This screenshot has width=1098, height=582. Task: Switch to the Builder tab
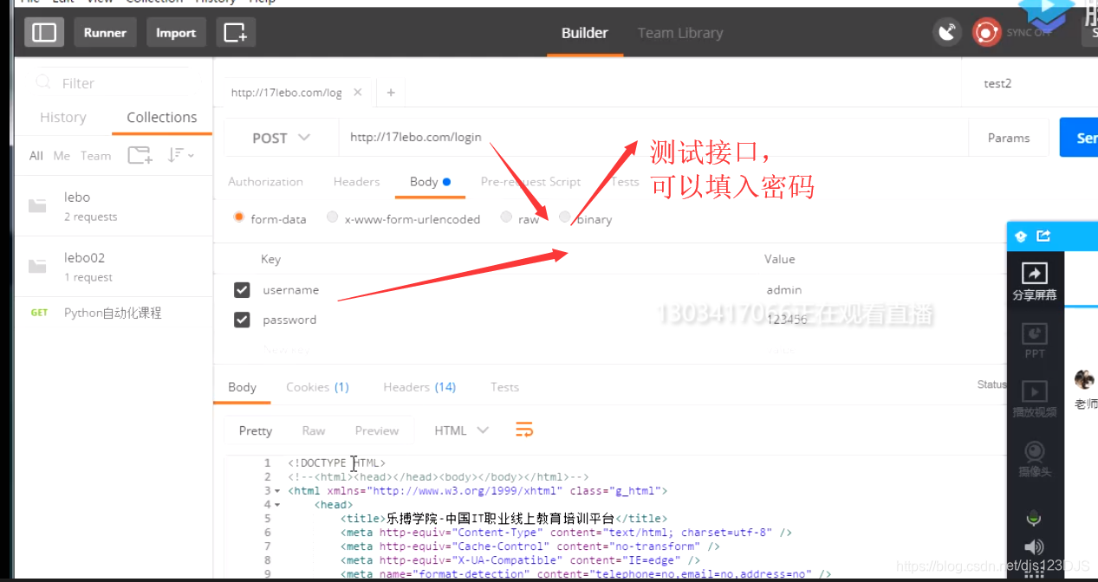click(x=585, y=33)
